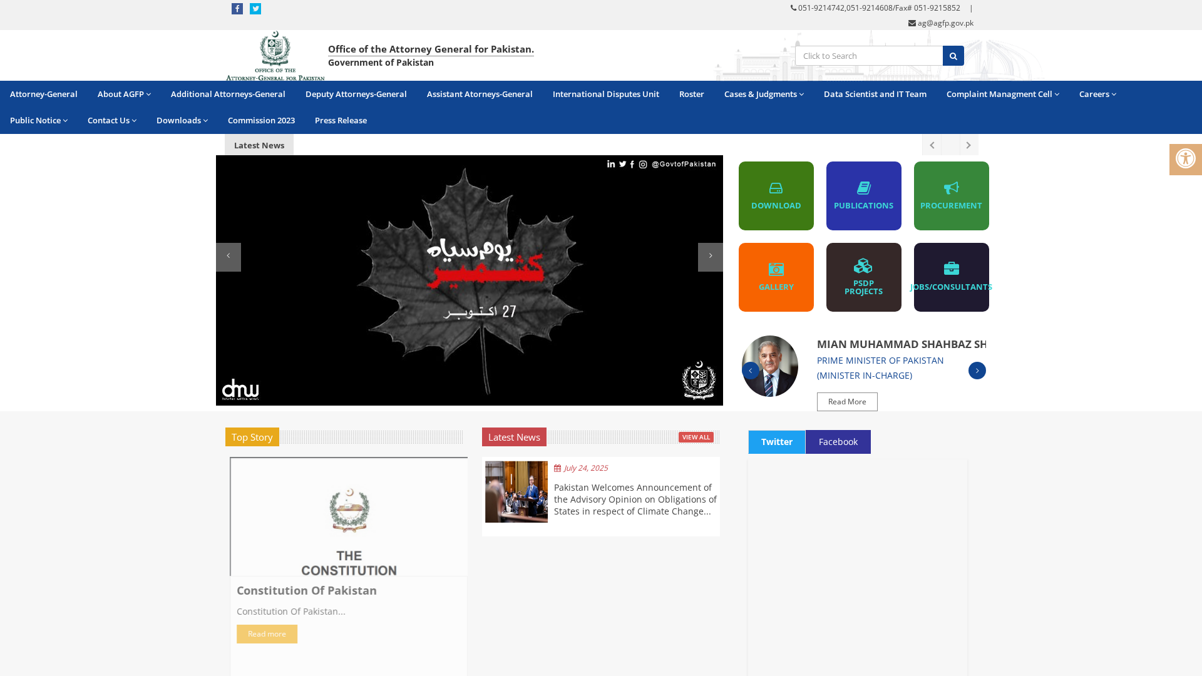Screen dimensions: 1202x676
Task: Click the Kashmir Black Day banner
Action: tap(470, 280)
